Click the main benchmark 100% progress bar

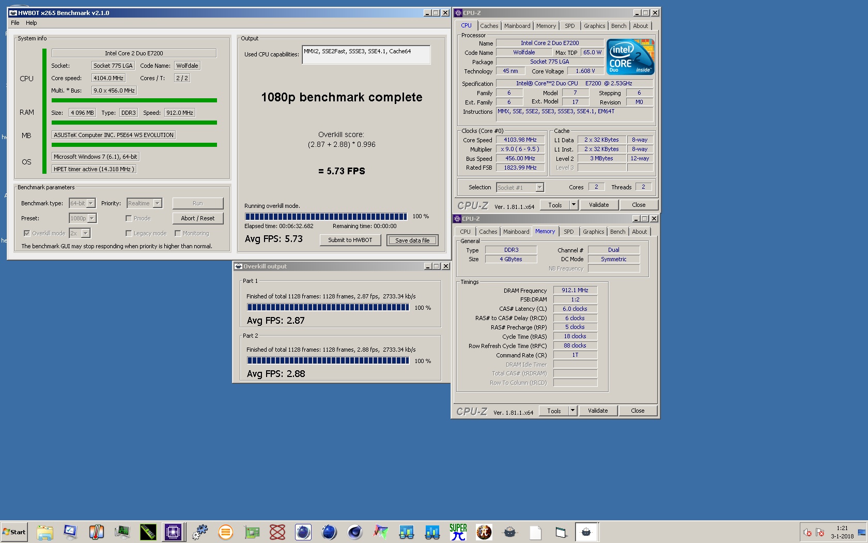(x=326, y=217)
